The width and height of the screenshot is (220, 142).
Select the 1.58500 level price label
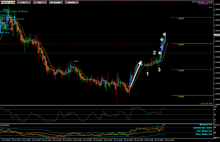coord(181,19)
